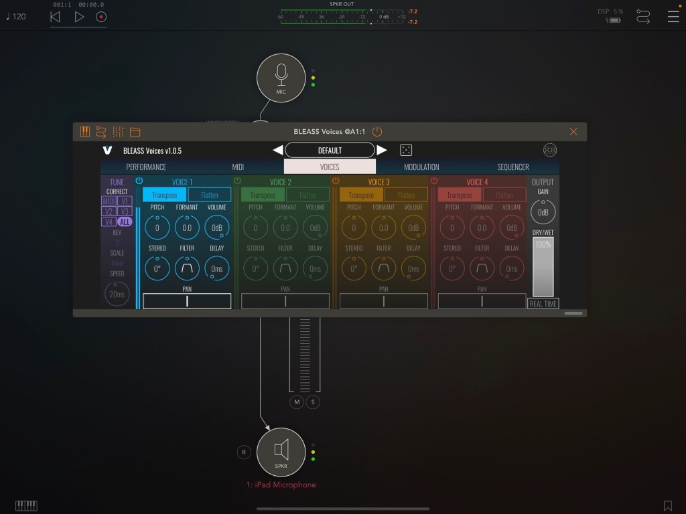Bypass plugin using title bar power button
The height and width of the screenshot is (514, 686).
377,132
